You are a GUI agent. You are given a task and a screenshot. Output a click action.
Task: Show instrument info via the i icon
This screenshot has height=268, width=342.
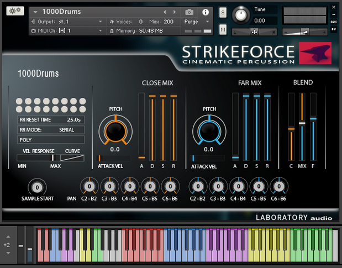pos(205,12)
